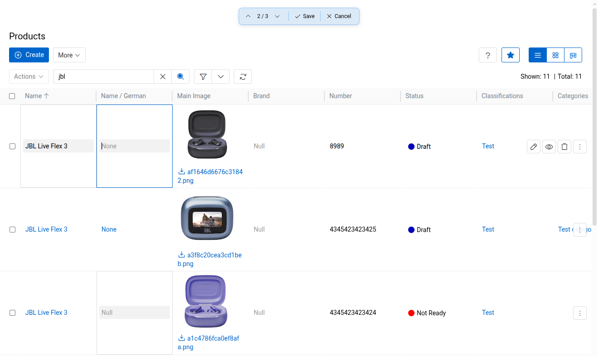This screenshot has width=598, height=356.
Task: Click product number 8989 cell
Action: [x=337, y=146]
